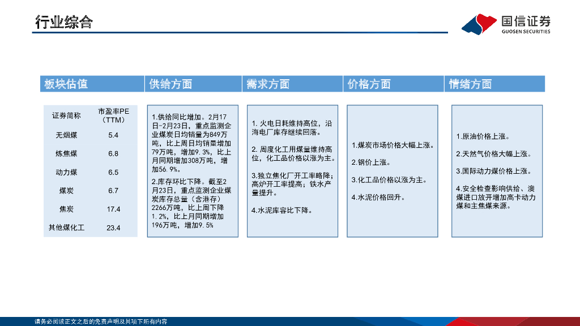Click the 库存环比下降 paragraph
The width and height of the screenshot is (580, 326).
tap(191, 203)
